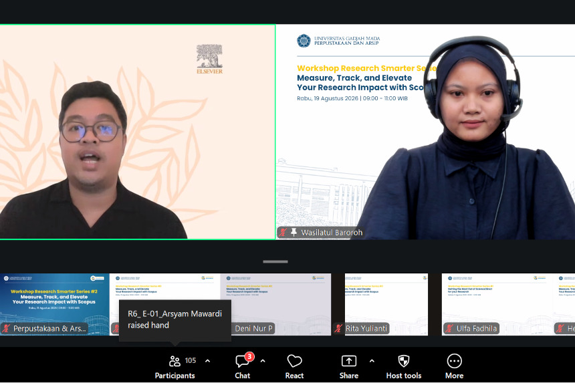Open the Participants panel icon

click(x=175, y=361)
